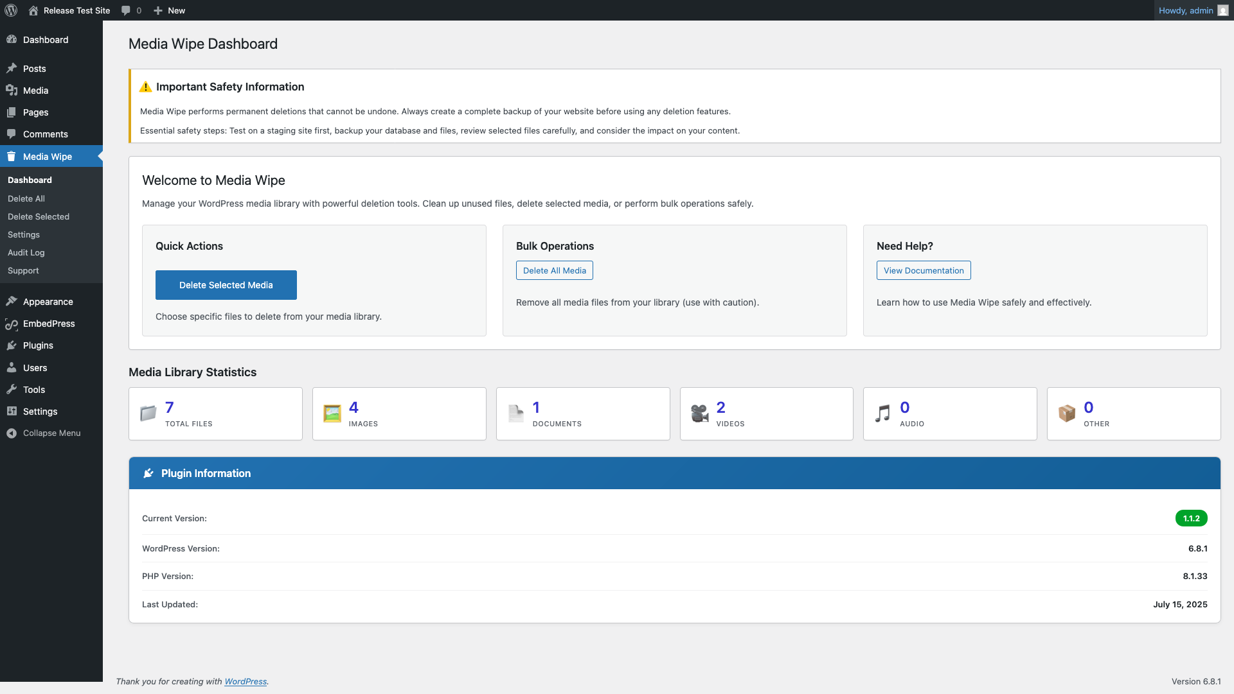This screenshot has height=694, width=1234.
Task: Open the Plugins menu label
Action: (x=39, y=345)
